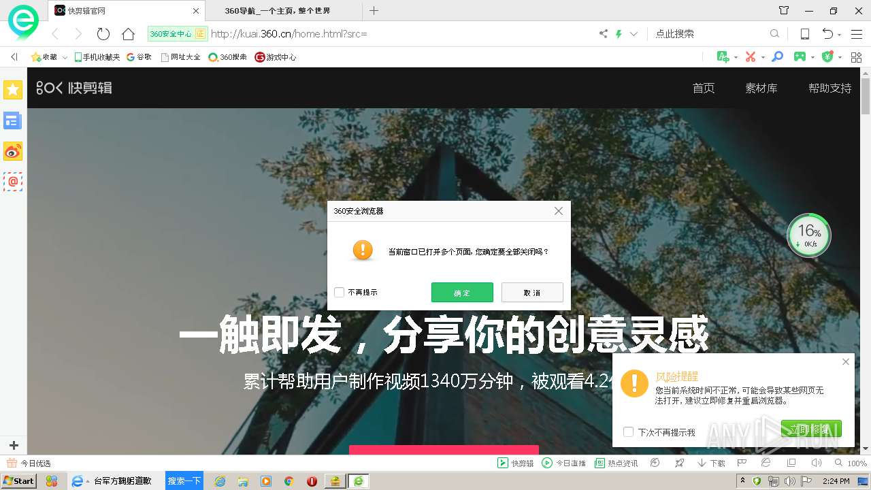Open the favorites star sidebar icon
This screenshot has height=490, width=871.
pyautogui.click(x=13, y=89)
